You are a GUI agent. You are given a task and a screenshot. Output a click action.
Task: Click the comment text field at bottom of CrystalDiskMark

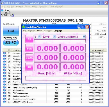click(56, 78)
